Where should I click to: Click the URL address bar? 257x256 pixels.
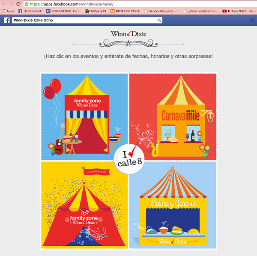[140, 4]
